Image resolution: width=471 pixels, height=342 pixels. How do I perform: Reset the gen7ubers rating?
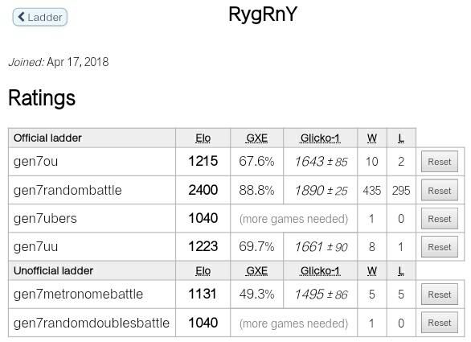[x=439, y=219]
